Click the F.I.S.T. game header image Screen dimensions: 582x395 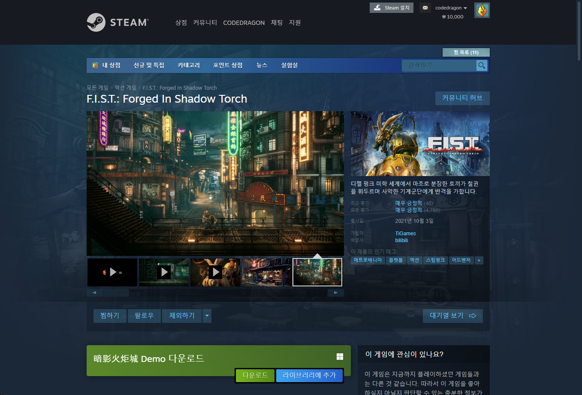[x=420, y=143]
